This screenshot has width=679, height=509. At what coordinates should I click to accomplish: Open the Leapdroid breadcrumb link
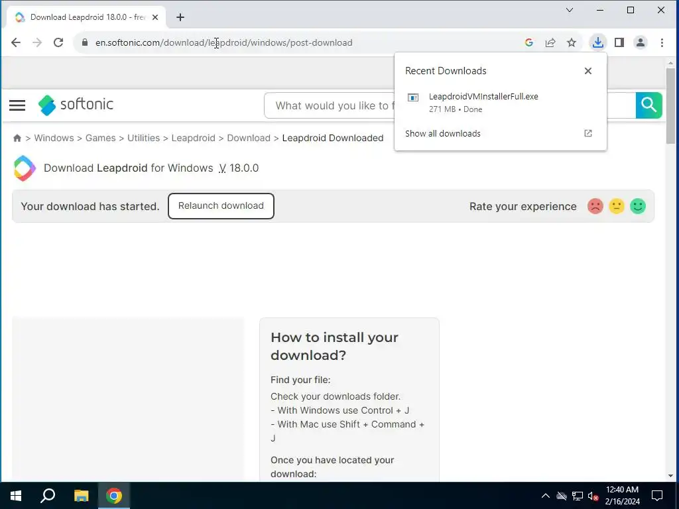click(193, 138)
